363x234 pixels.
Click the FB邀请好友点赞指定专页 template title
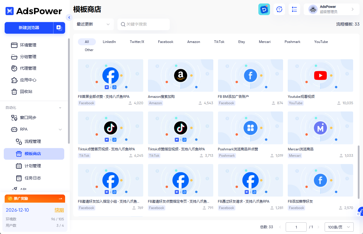[x=179, y=201]
